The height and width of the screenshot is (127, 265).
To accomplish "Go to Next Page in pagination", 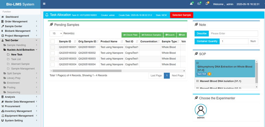I will (x=178, y=76).
